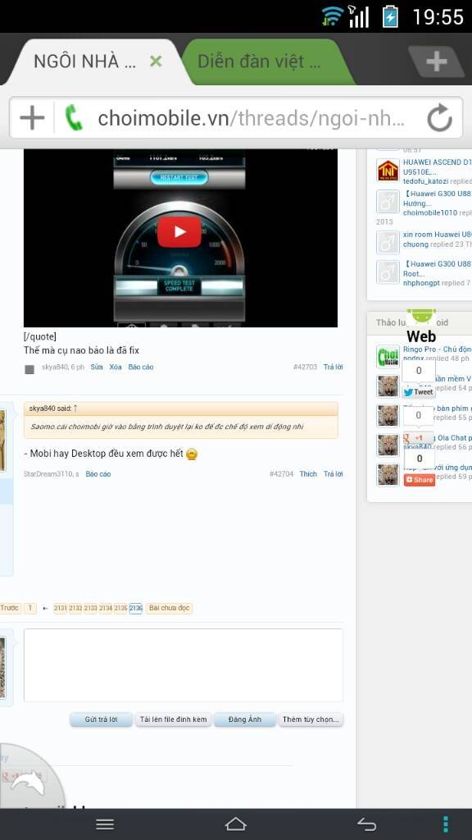The height and width of the screenshot is (840, 472).
Task: Open the Dolphin gesture corner icon
Action: [27, 783]
